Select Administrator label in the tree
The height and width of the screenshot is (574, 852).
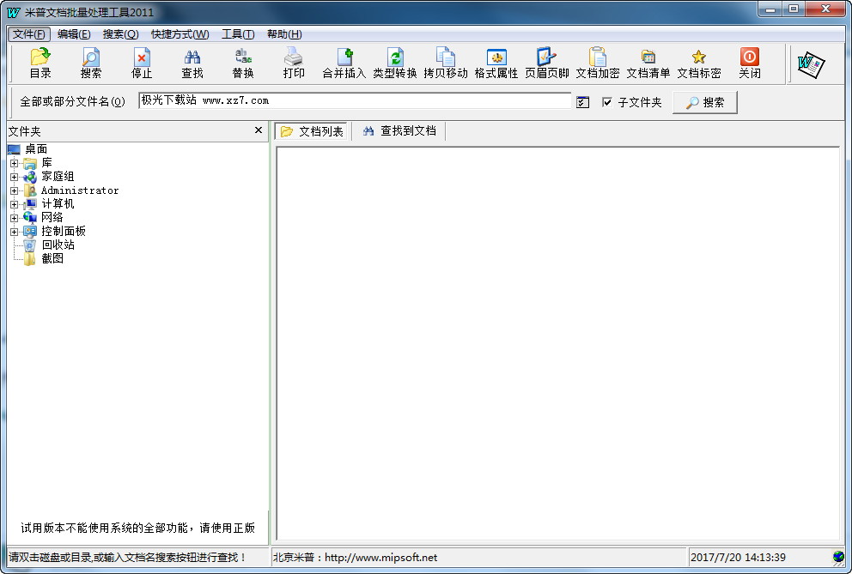80,190
